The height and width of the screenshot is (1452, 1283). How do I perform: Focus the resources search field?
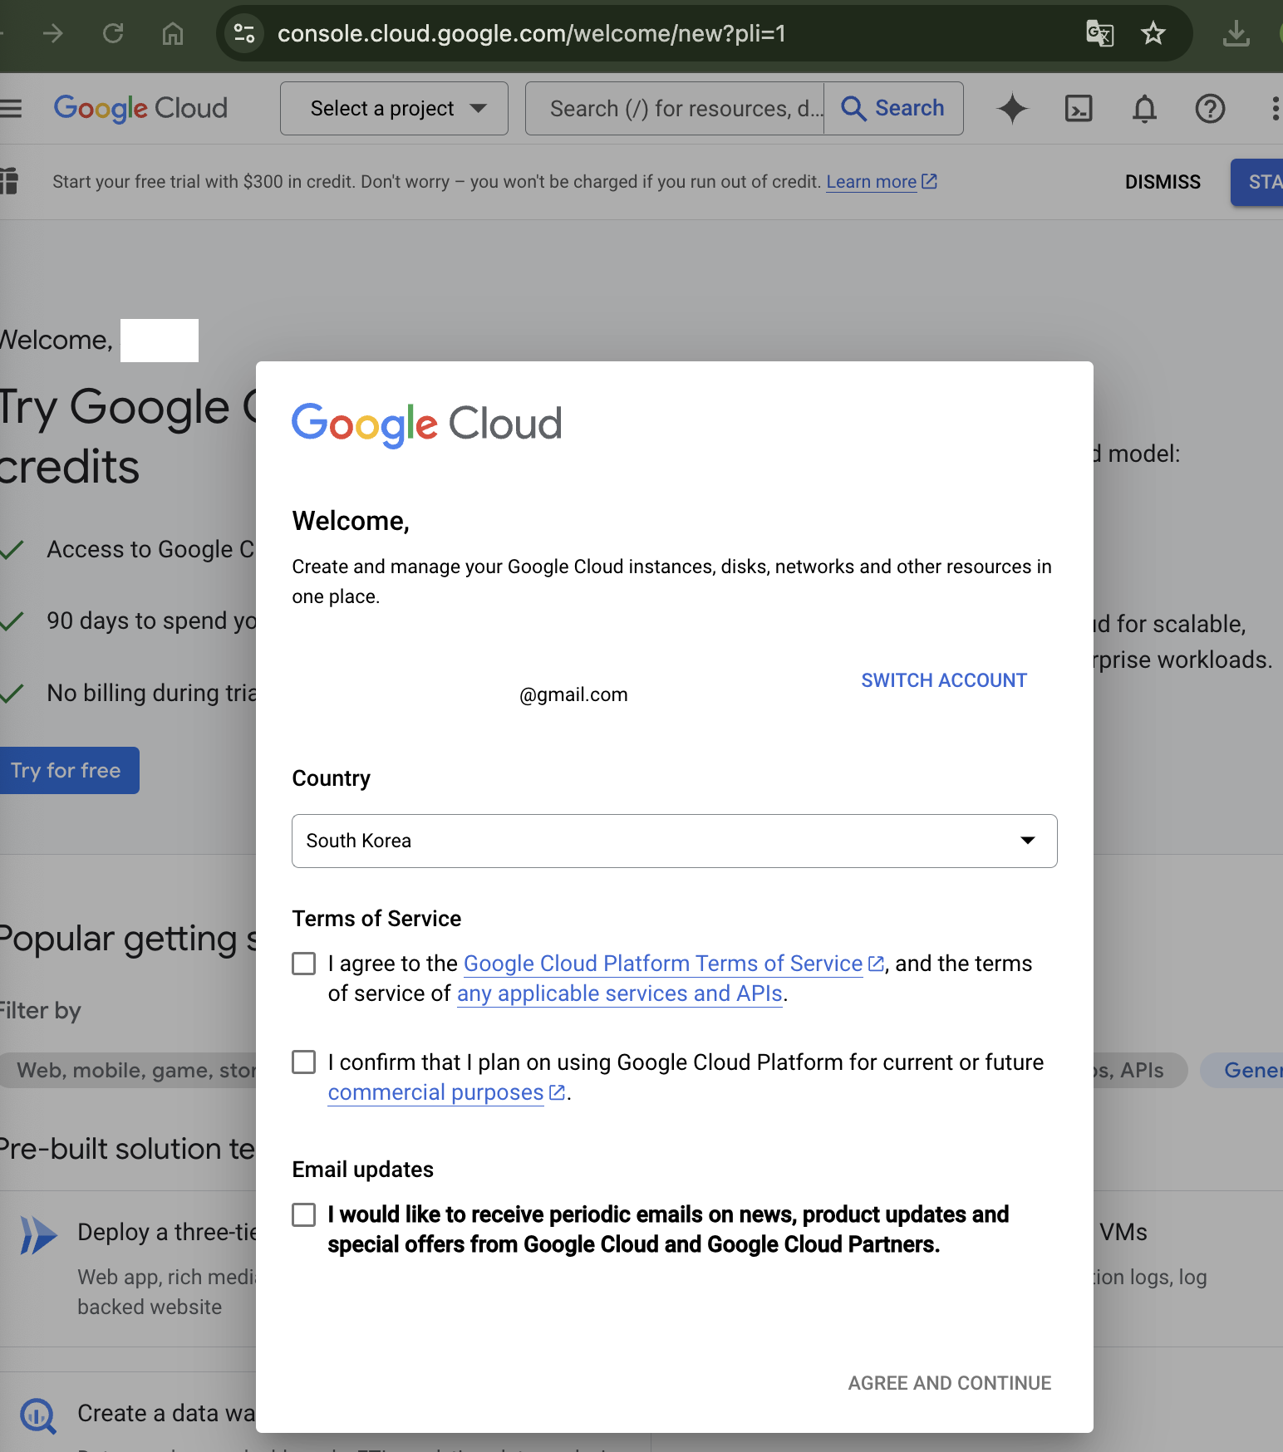675,108
